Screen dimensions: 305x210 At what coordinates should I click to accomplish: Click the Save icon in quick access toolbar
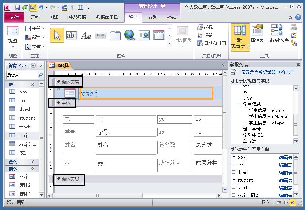pyautogui.click(x=17, y=7)
